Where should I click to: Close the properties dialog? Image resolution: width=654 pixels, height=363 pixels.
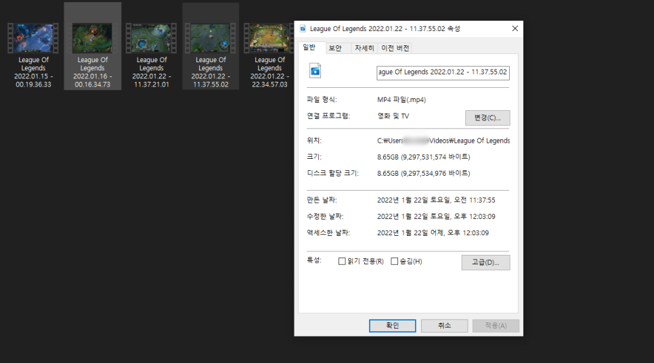[515, 28]
